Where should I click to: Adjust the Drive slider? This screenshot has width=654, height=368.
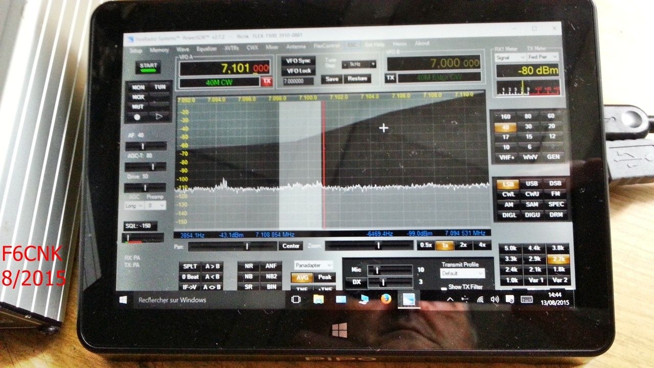(146, 188)
